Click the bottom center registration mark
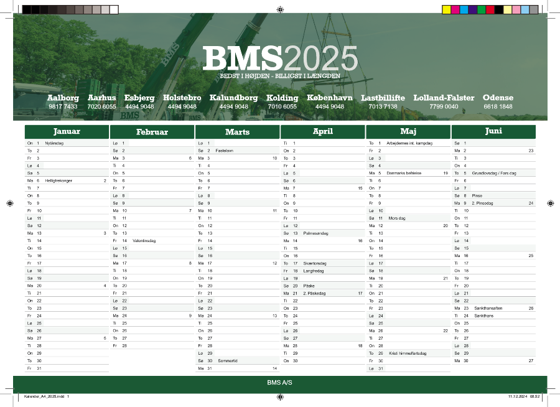The height and width of the screenshot is (407, 560). (280, 398)
